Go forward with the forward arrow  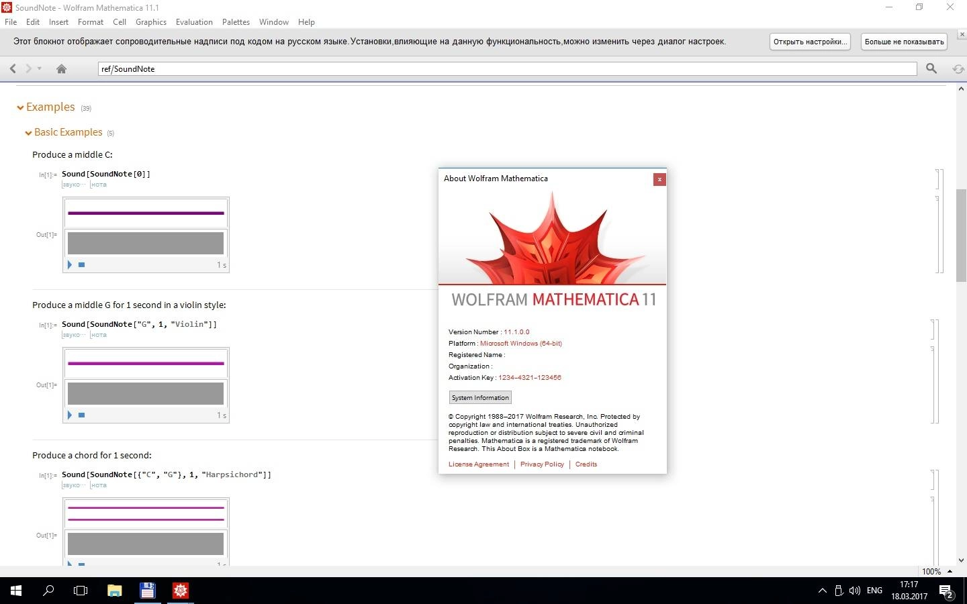point(28,68)
